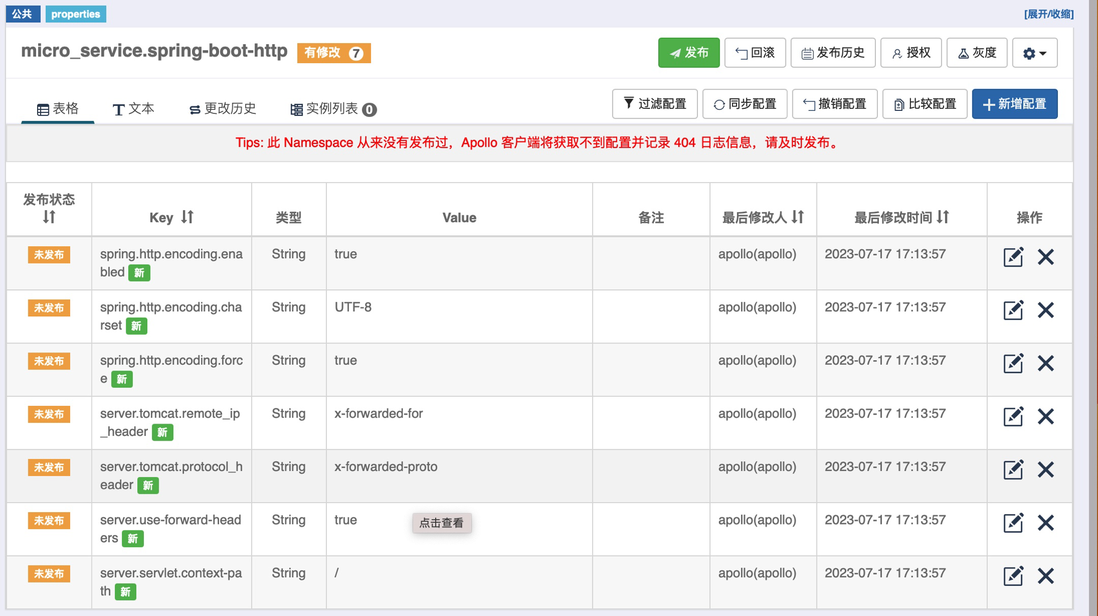The width and height of the screenshot is (1098, 616).
Task: Open the 更改历史 tab
Action: point(223,109)
